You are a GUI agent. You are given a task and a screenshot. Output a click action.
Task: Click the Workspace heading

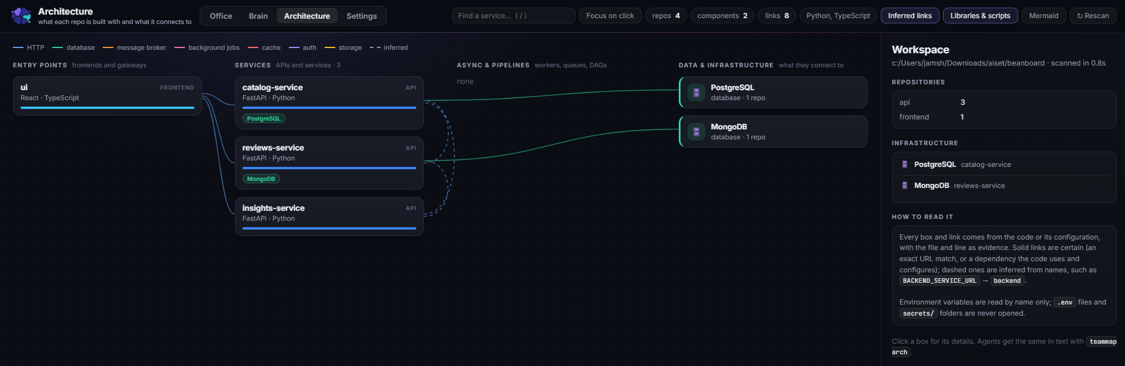click(920, 50)
